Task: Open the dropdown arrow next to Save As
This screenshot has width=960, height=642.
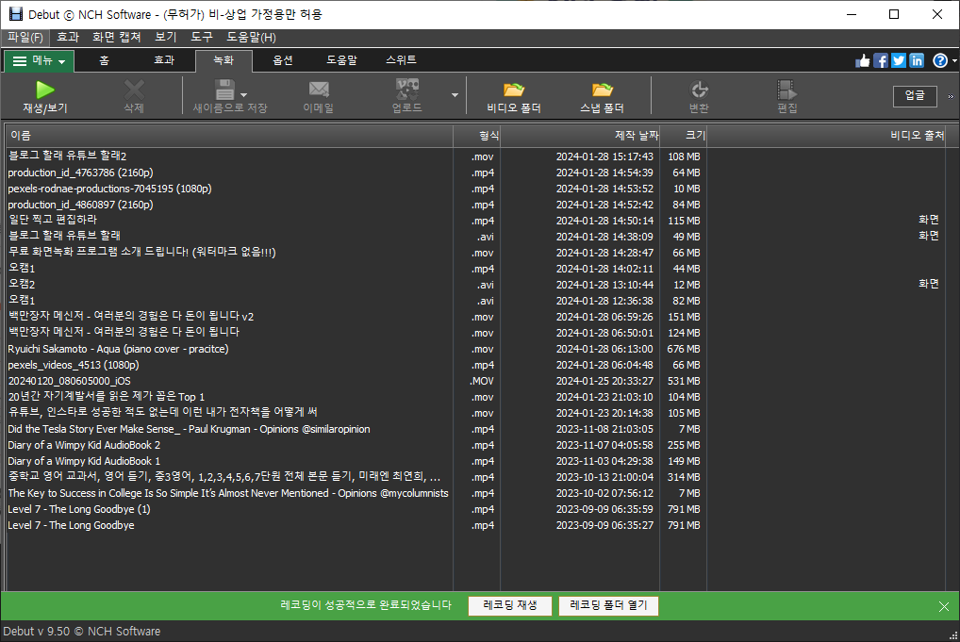Action: [243, 95]
